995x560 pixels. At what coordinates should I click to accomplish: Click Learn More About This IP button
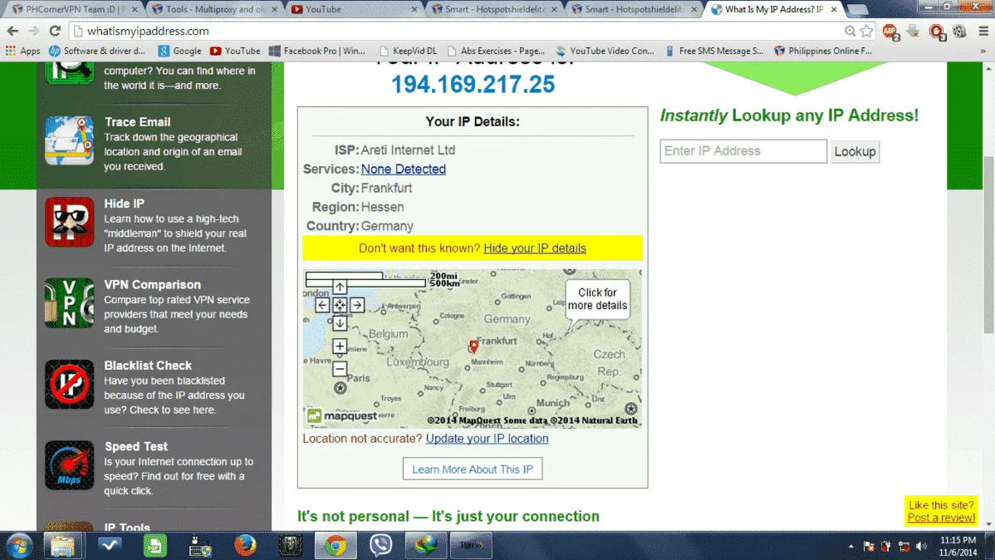pyautogui.click(x=472, y=469)
